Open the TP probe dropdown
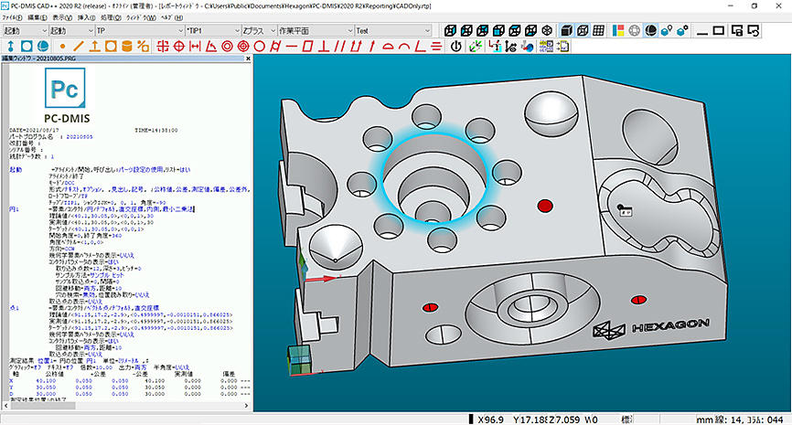Screen dimensions: 792x425 [181, 31]
